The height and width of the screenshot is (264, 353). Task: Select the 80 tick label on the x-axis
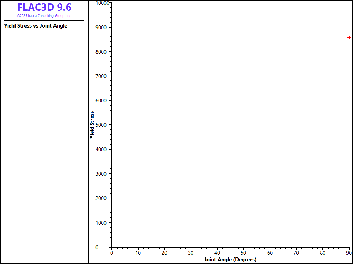click(323, 253)
